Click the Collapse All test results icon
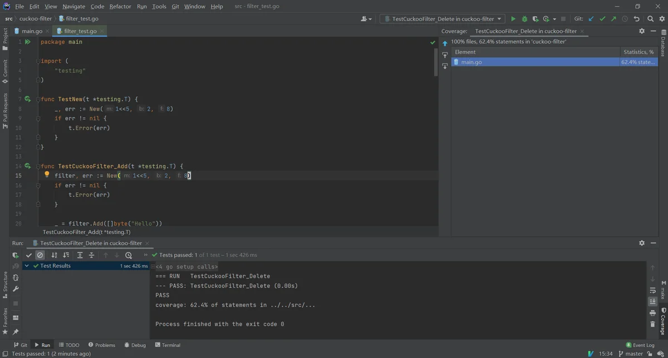The image size is (668, 358). coord(92,255)
